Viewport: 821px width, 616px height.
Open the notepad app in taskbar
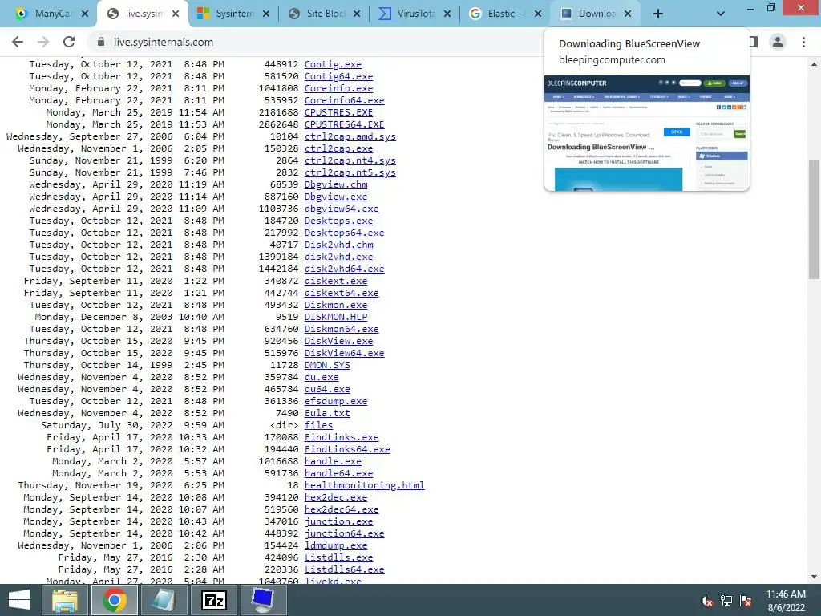click(x=164, y=600)
